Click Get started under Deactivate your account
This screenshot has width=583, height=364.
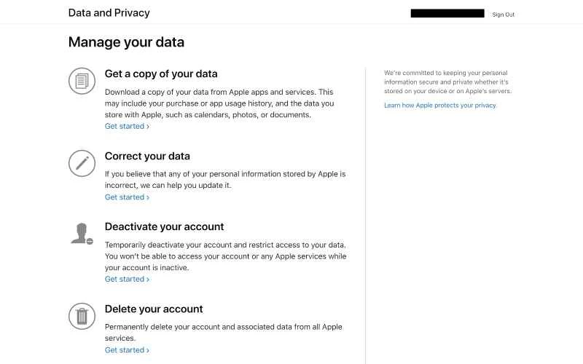[127, 279]
